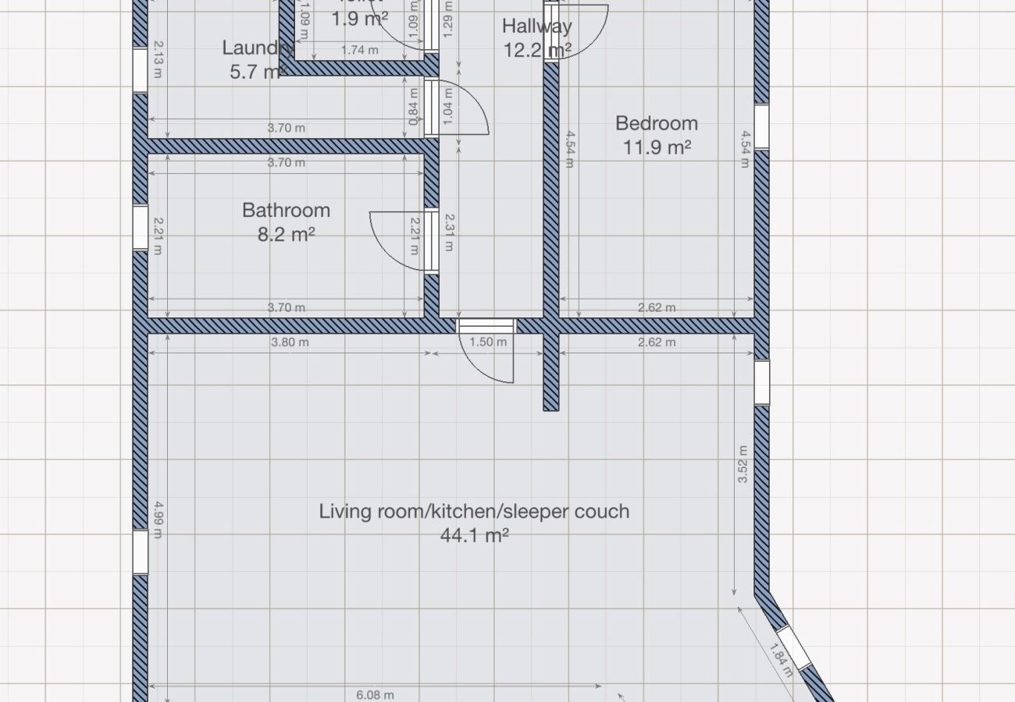The image size is (1015, 702).
Task: Select the Bathroom window on the left wall
Action: tap(140, 227)
